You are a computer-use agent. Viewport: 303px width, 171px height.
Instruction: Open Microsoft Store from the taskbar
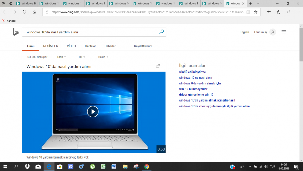click(60, 167)
